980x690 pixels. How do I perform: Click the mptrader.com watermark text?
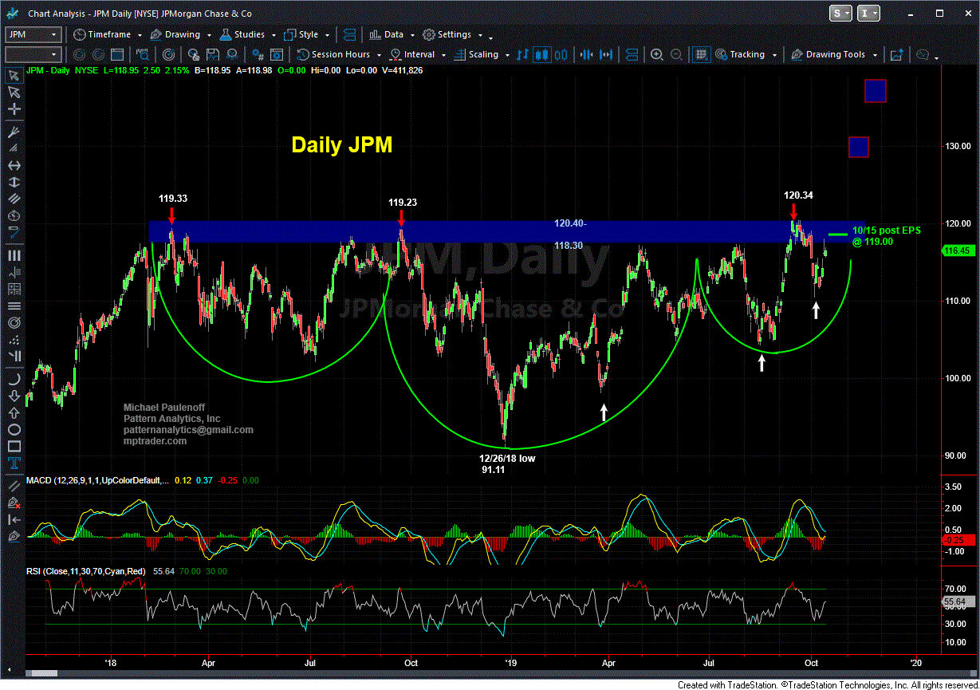pos(155,440)
